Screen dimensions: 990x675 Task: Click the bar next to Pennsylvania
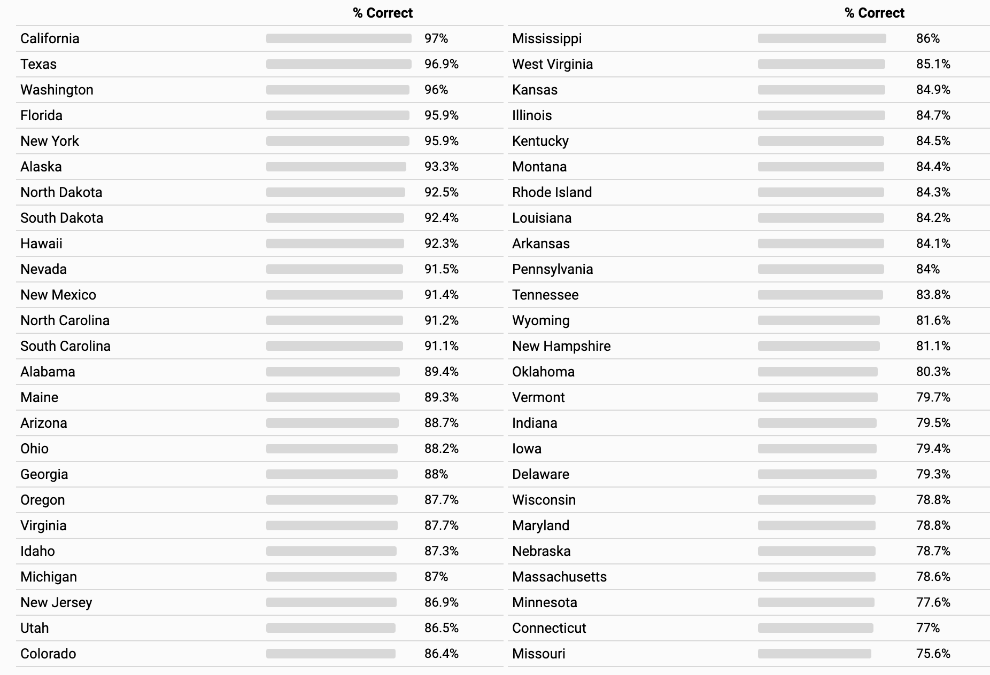pyautogui.click(x=821, y=269)
